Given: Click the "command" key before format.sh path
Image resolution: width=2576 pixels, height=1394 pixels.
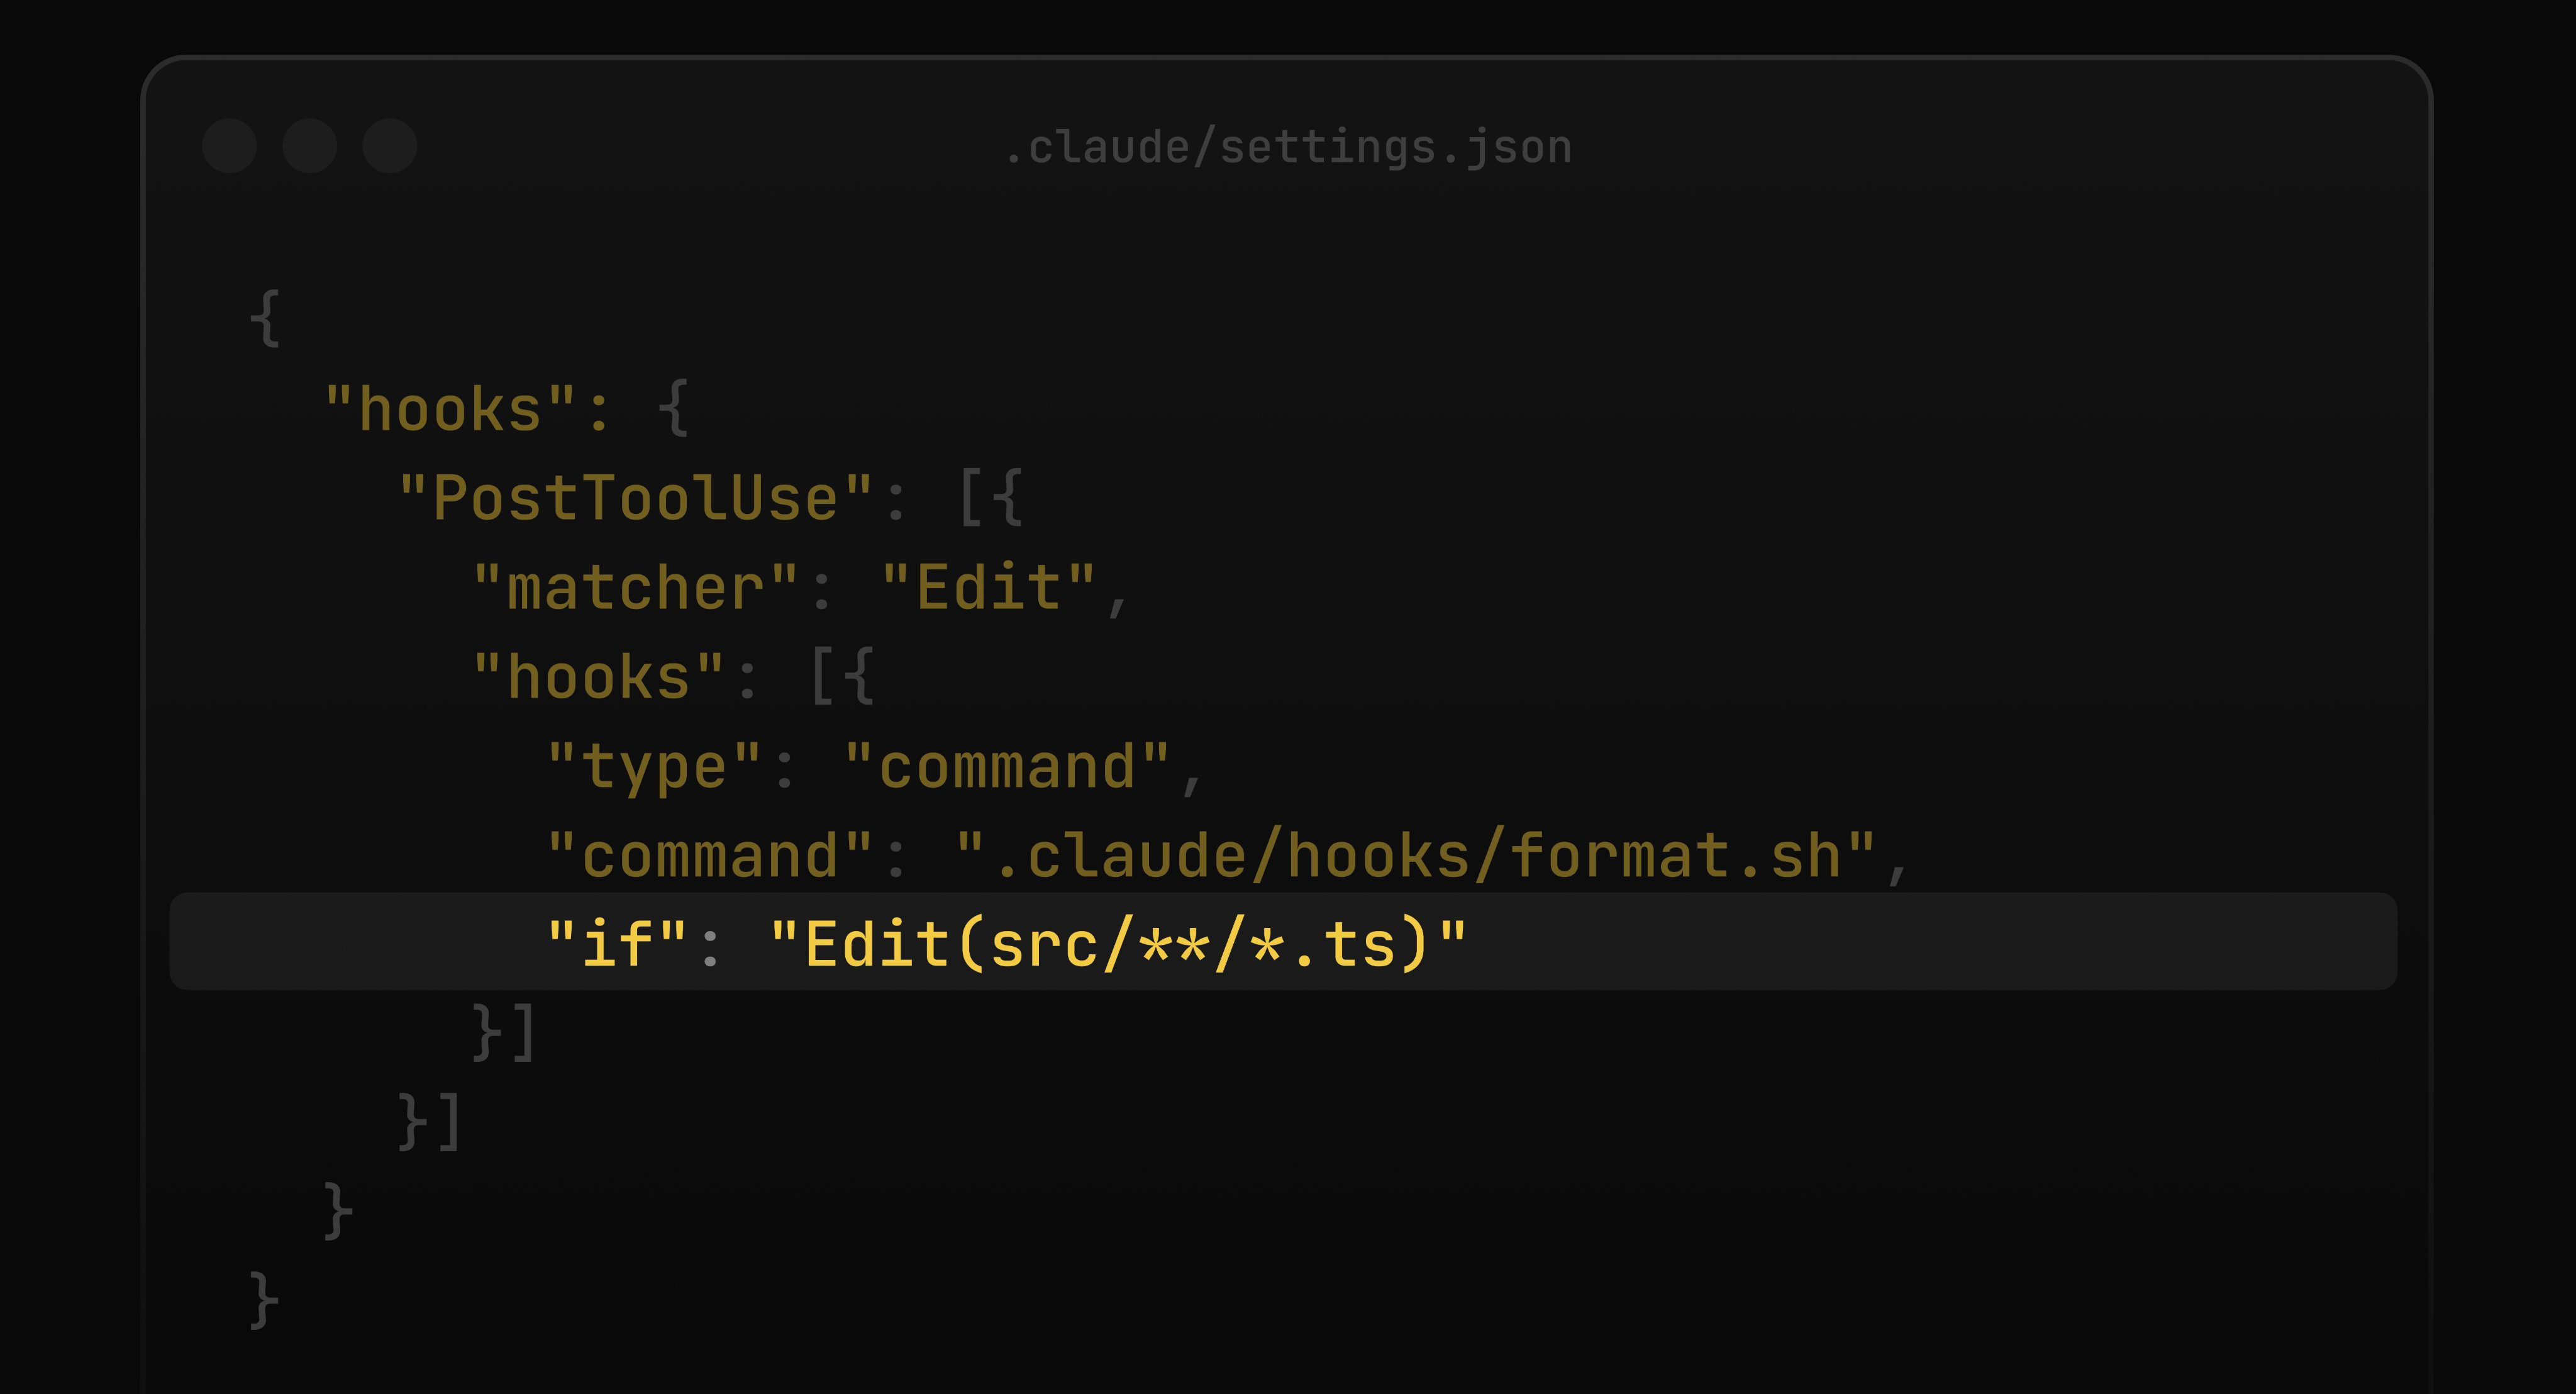Looking at the screenshot, I should pos(710,856).
